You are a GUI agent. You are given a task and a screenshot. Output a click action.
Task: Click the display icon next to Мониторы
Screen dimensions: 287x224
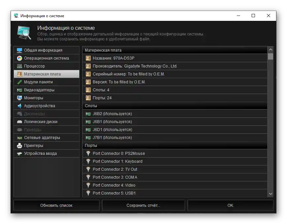[x=19, y=98]
